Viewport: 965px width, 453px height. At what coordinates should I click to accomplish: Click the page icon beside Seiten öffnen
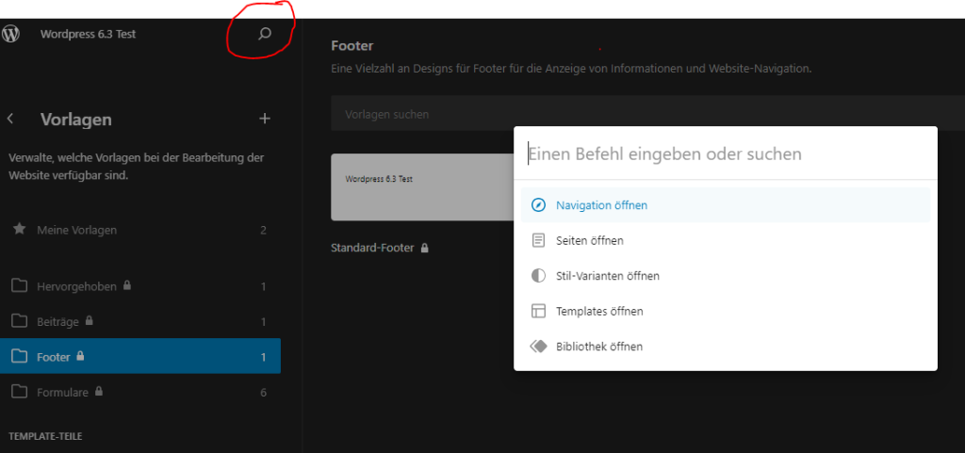(x=538, y=240)
